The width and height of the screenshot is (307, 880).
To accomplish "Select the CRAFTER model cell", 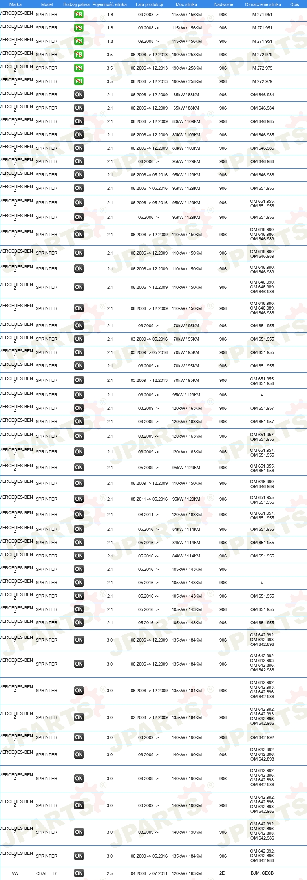I will [x=46, y=873].
